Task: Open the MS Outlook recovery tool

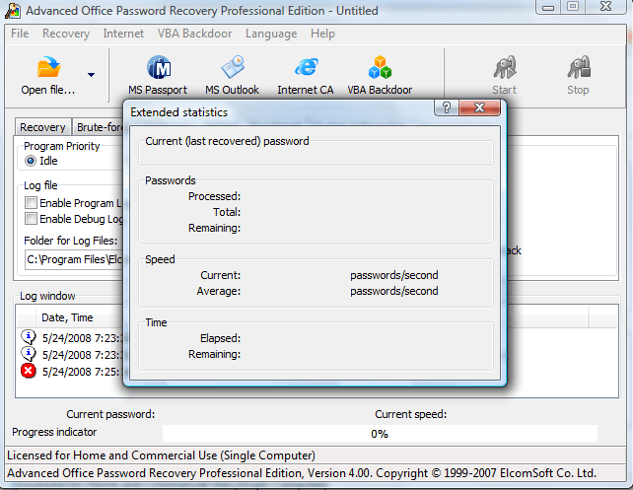Action: [232, 76]
